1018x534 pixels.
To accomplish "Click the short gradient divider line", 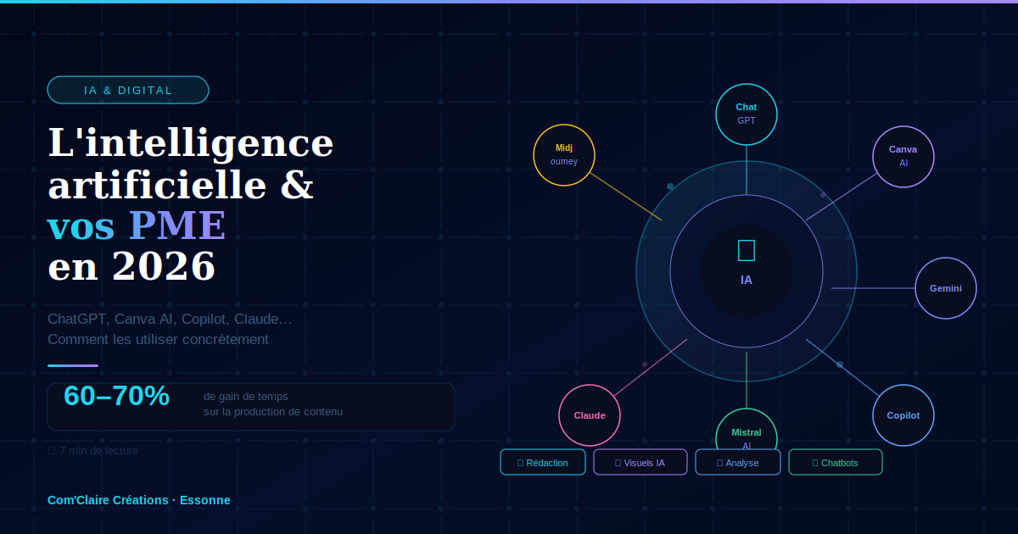I will 73,365.
